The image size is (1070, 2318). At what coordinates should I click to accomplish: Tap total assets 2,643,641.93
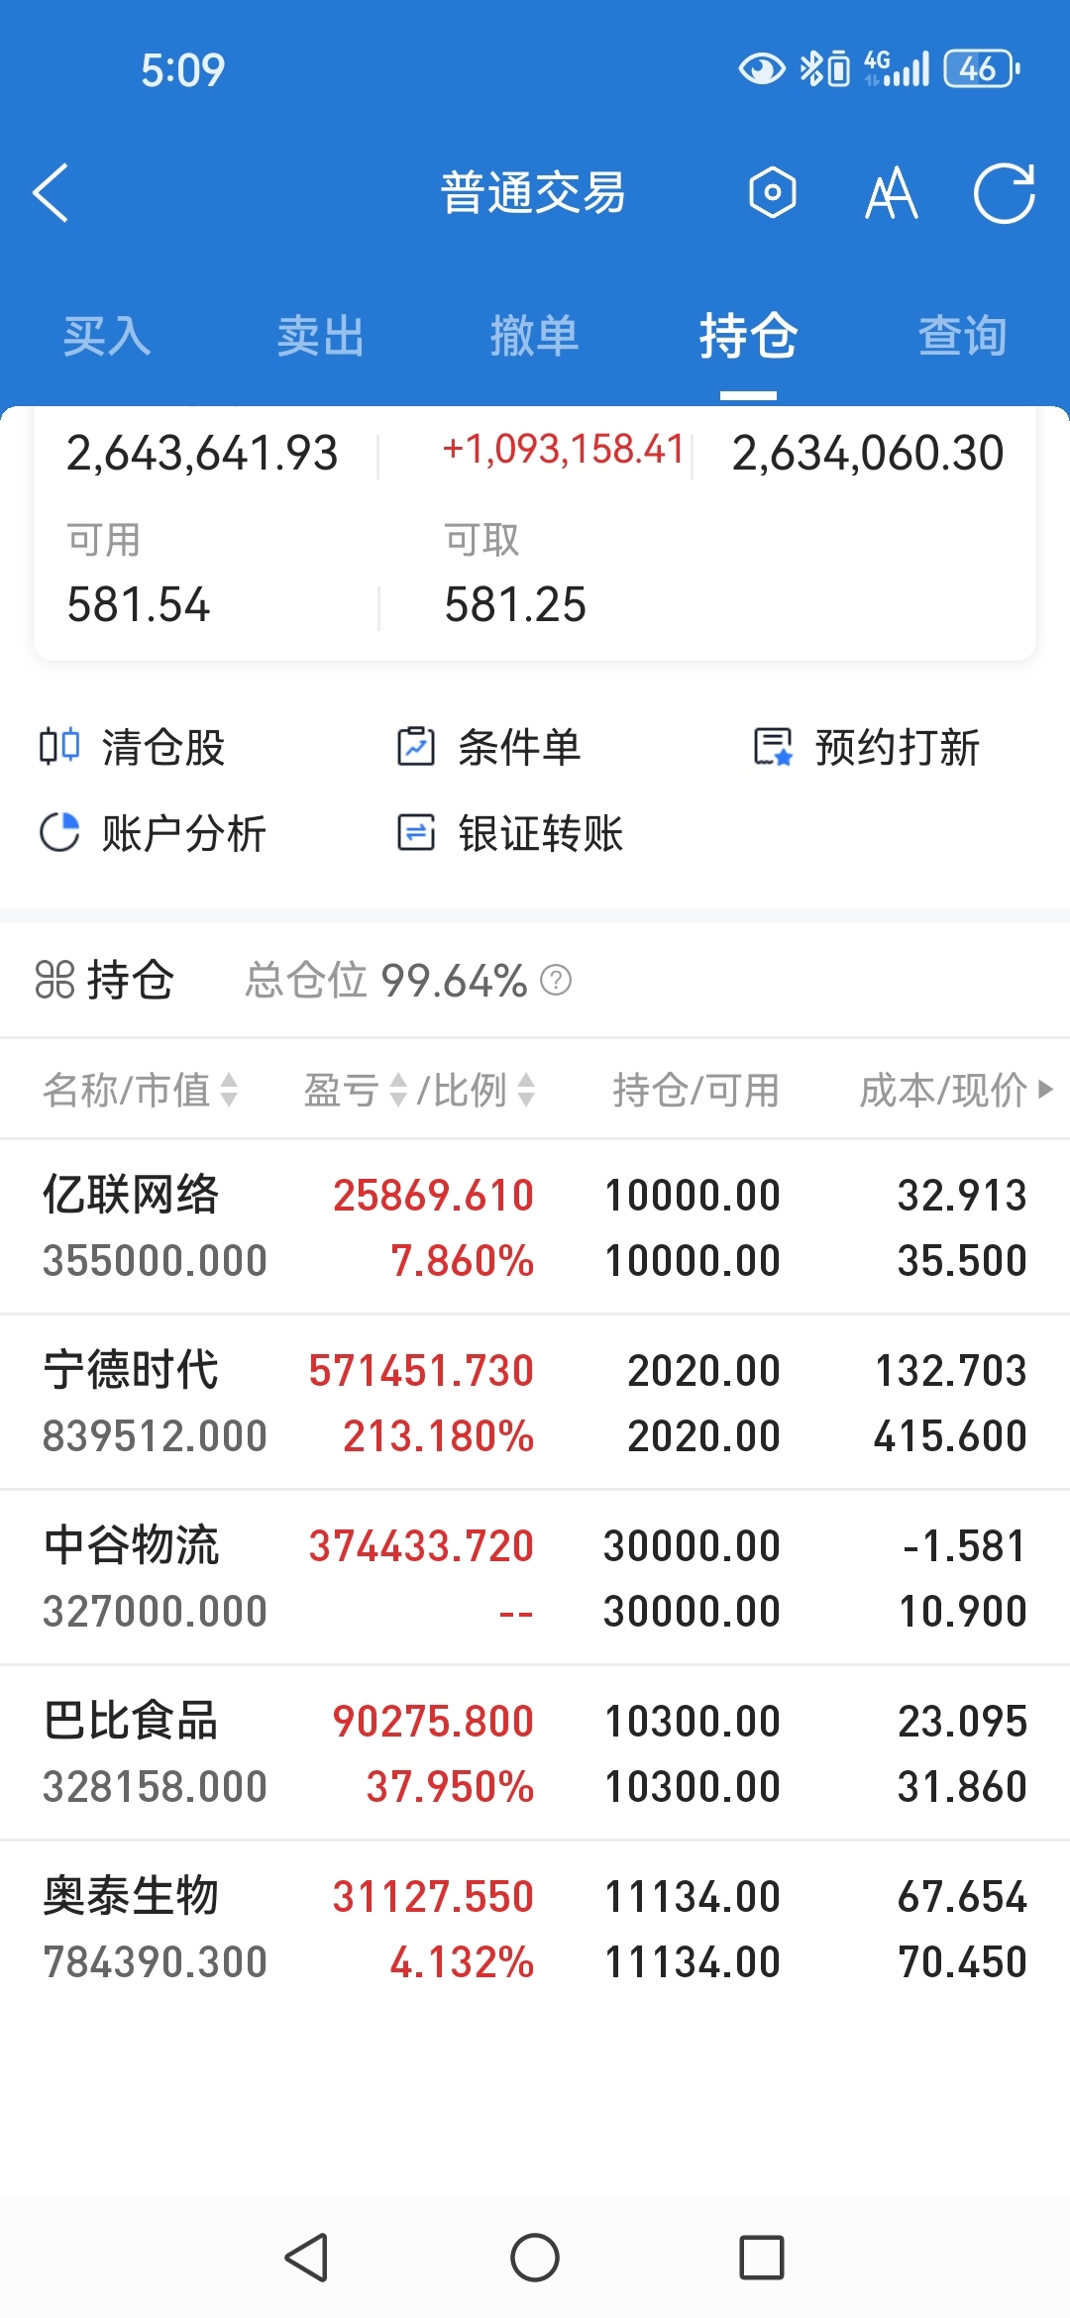pyautogui.click(x=202, y=454)
